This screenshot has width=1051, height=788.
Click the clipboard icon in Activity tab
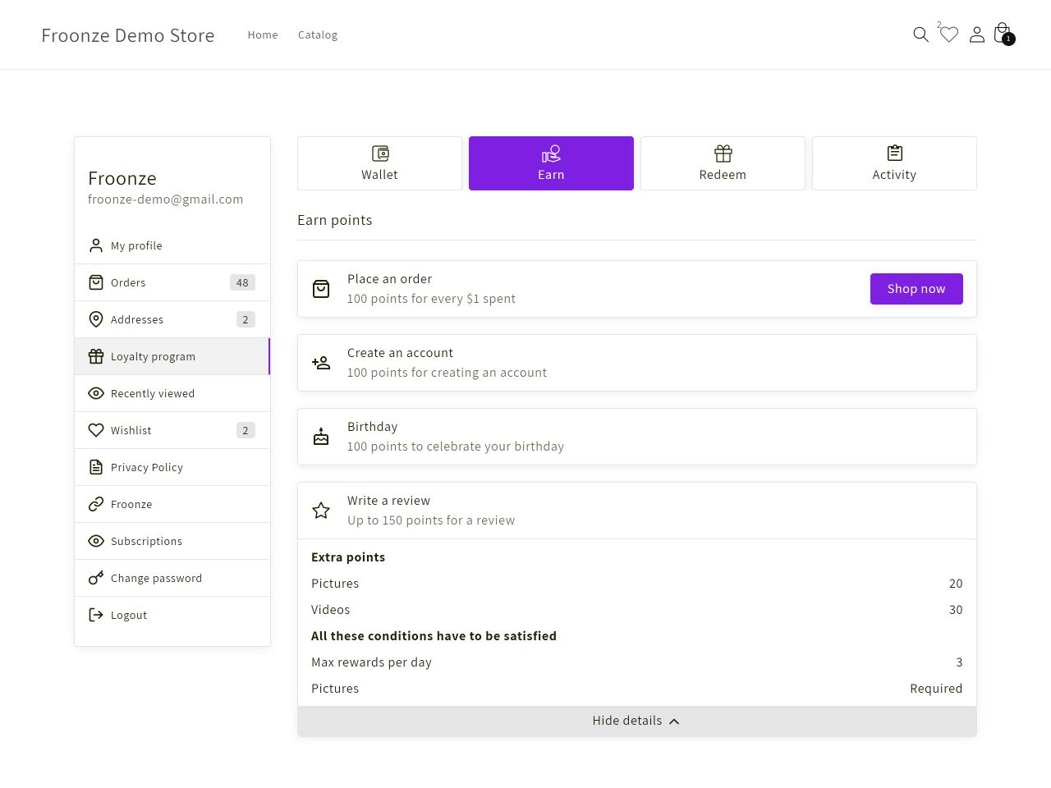[895, 153]
